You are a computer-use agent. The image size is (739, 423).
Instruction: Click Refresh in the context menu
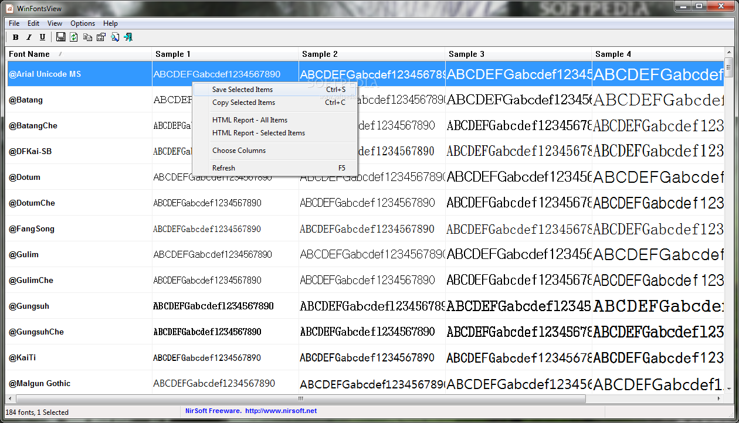click(275, 168)
